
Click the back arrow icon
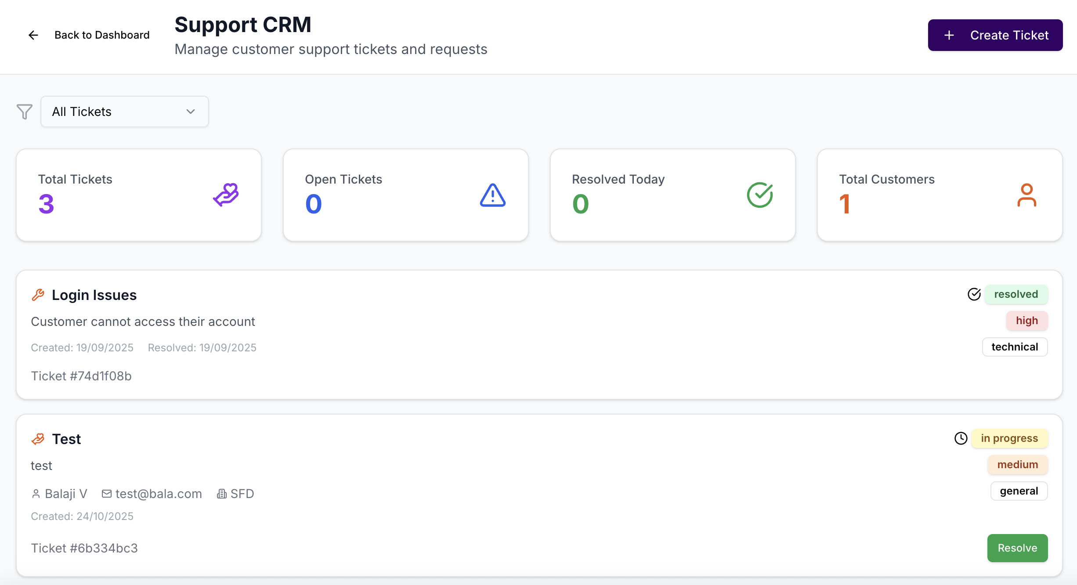tap(33, 35)
